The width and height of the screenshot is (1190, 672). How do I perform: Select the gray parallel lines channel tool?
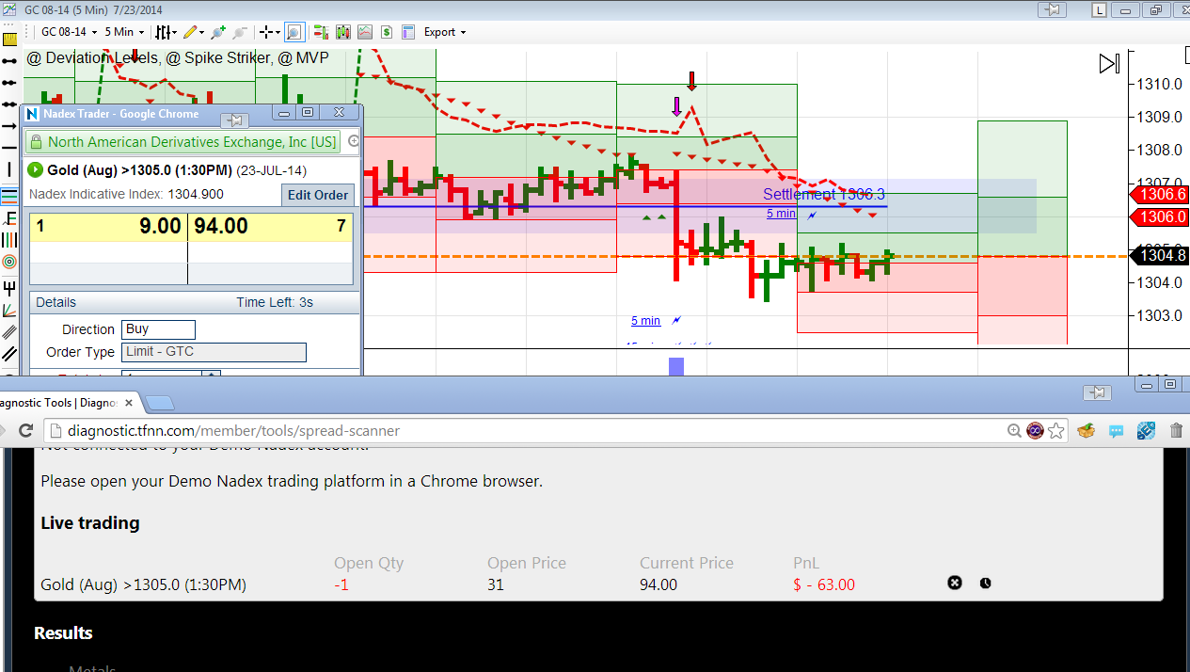tap(9, 332)
